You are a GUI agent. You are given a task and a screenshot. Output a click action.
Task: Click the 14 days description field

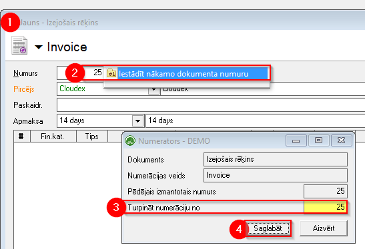(256, 121)
